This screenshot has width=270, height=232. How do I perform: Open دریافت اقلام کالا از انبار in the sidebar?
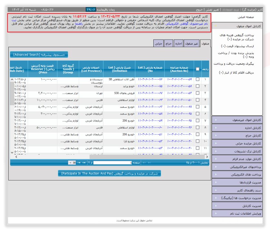(236, 73)
